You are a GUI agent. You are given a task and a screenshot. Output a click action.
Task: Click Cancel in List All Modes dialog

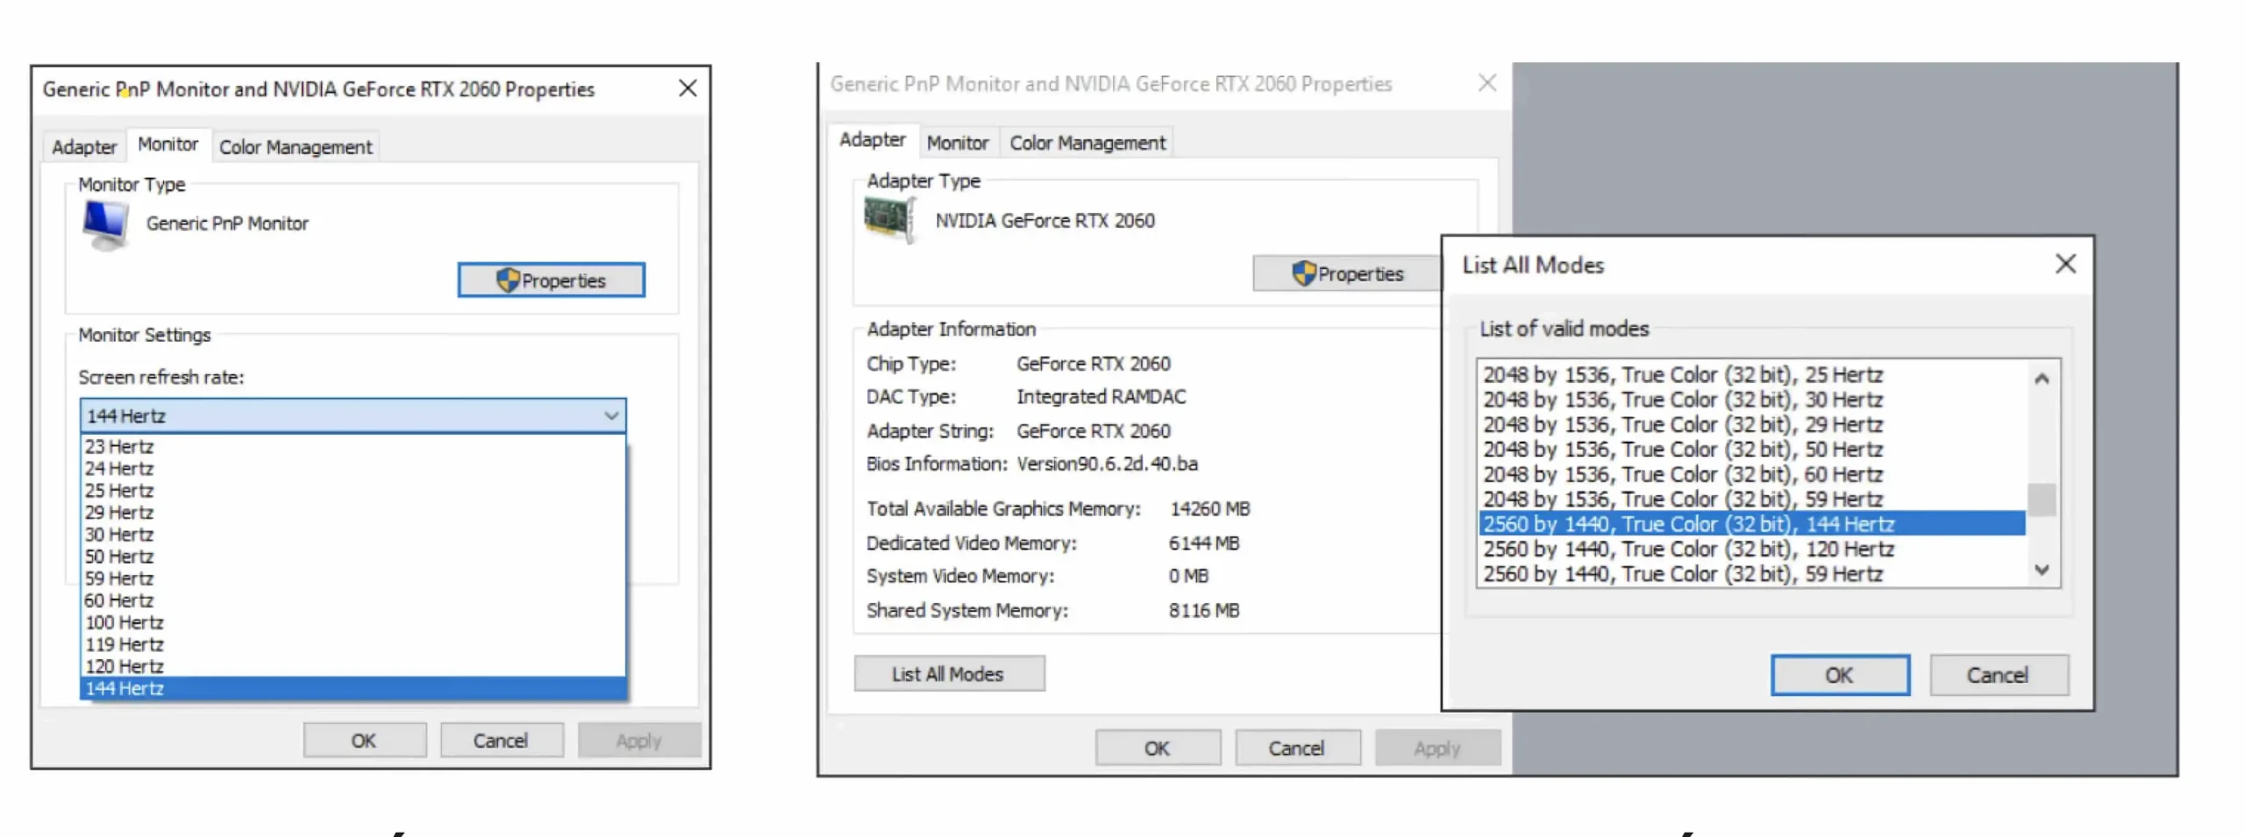(1998, 675)
